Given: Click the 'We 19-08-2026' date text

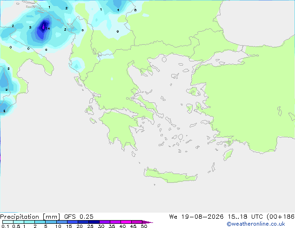Looking at the screenshot, I should 196,217.
